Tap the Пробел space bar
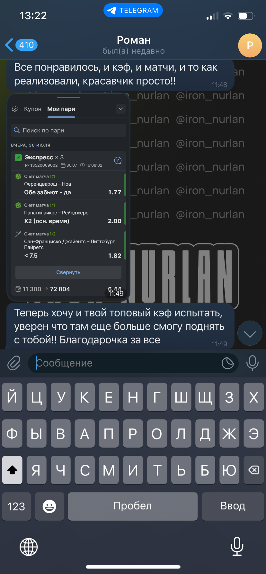The width and height of the screenshot is (266, 574). coord(133,507)
